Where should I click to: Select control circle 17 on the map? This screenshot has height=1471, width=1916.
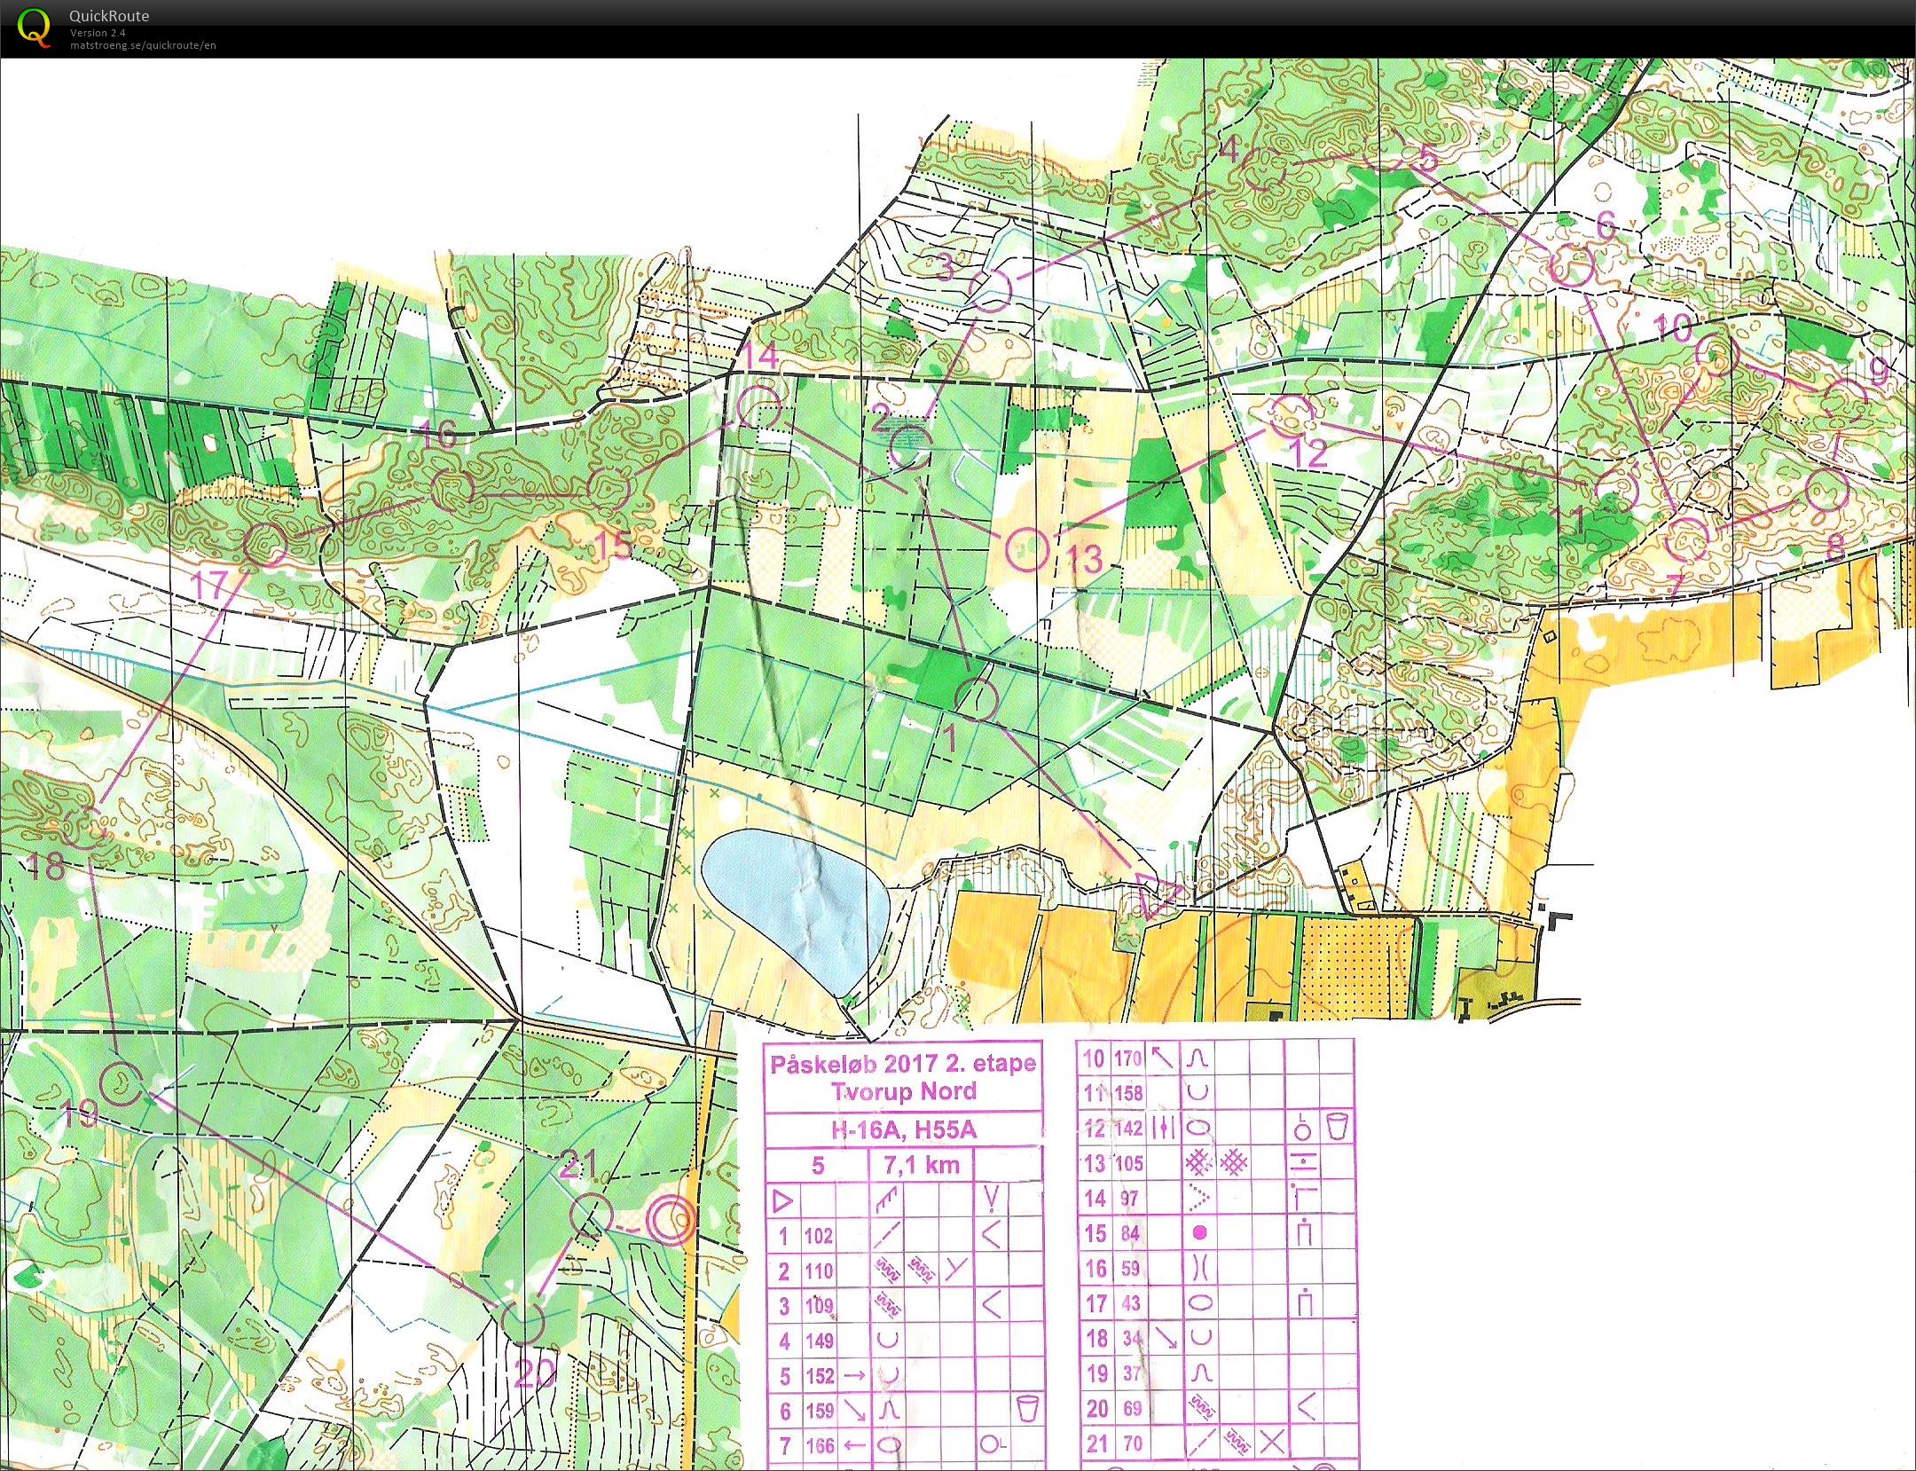click(266, 544)
